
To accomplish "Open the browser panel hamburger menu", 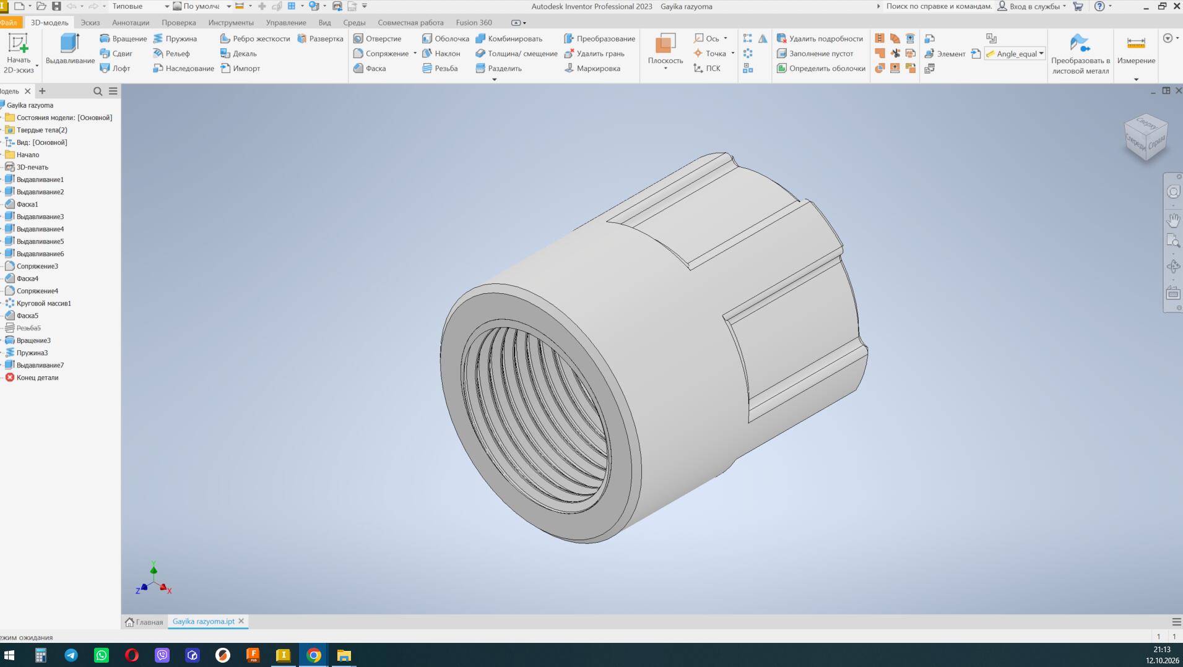I will (113, 91).
